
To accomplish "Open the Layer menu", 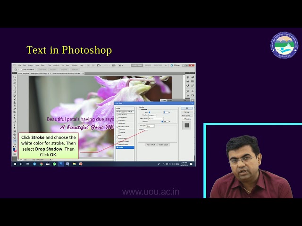I will point(37,65).
